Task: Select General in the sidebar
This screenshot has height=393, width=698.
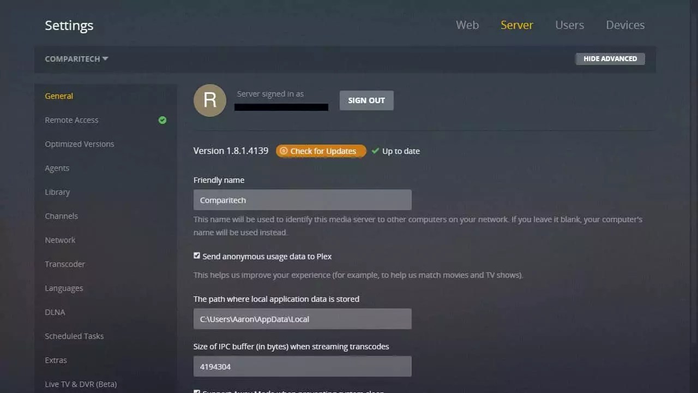Action: tap(59, 96)
